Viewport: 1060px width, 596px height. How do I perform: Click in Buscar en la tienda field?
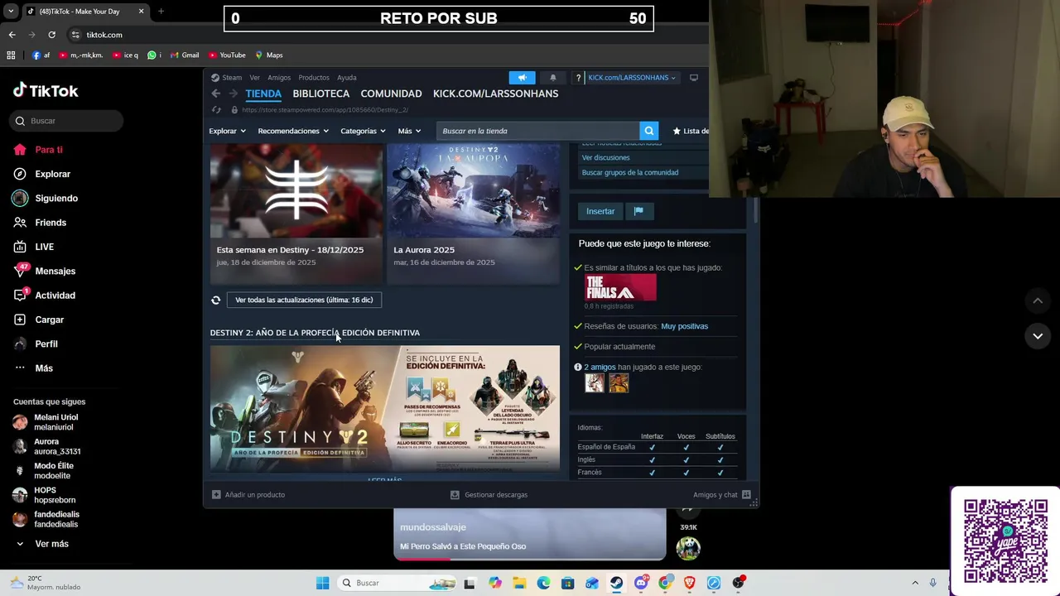[538, 131]
